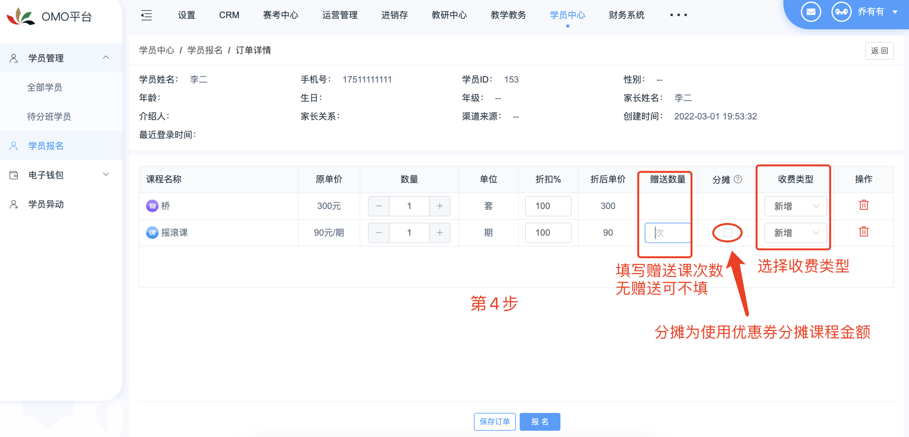The image size is (909, 437).
Task: Tick the 分摊 checkbox for 摇滚课
Action: pos(727,233)
